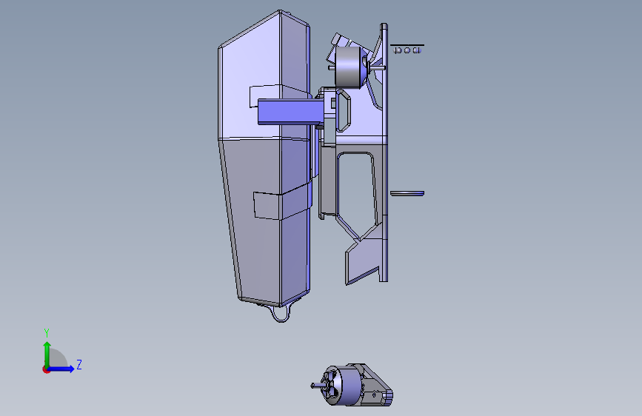
Task: Click the gray YZ plane arc on triad
Action: [x=58, y=358]
